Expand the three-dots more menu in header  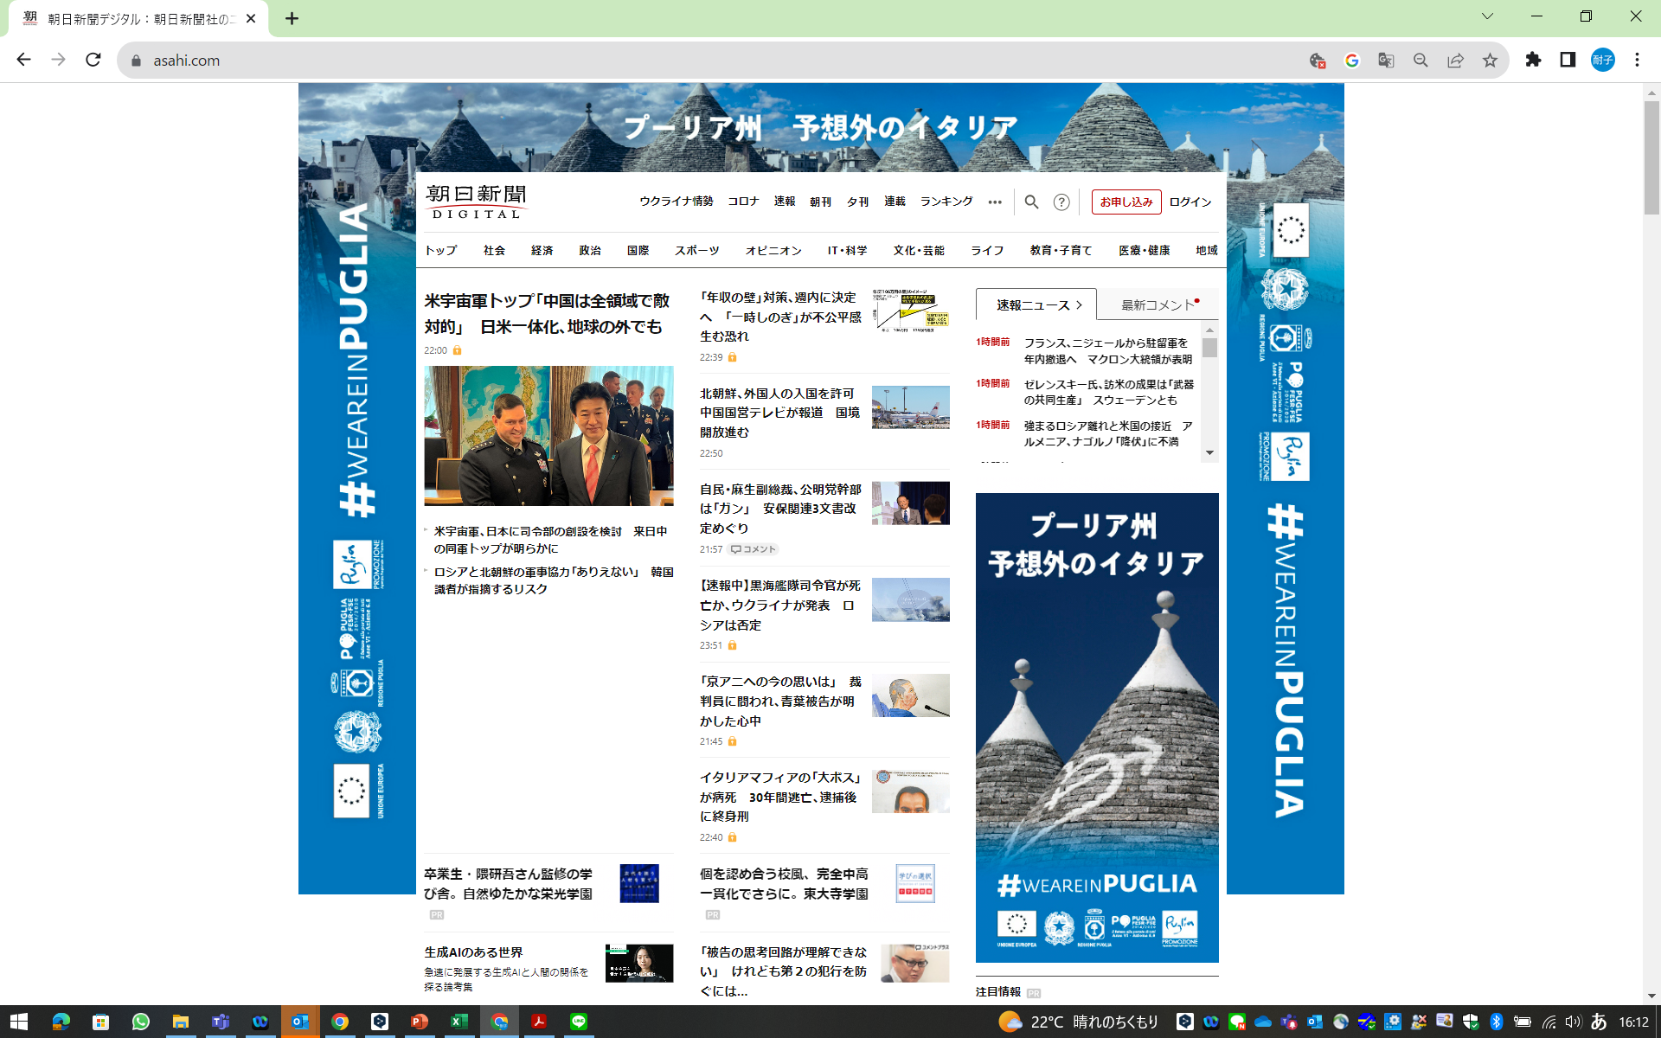pos(995,202)
